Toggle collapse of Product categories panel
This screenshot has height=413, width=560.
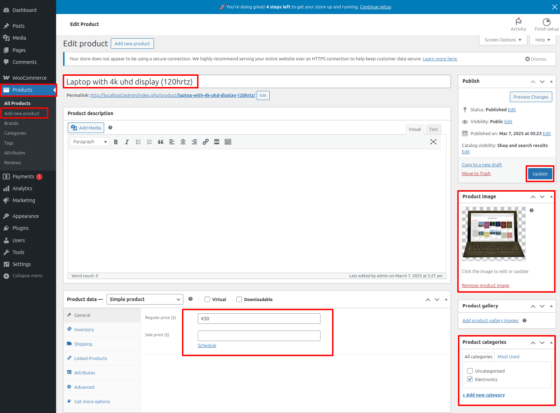click(x=551, y=342)
